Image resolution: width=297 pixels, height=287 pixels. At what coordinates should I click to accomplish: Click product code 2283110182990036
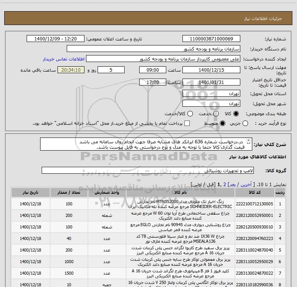pos(255,285)
